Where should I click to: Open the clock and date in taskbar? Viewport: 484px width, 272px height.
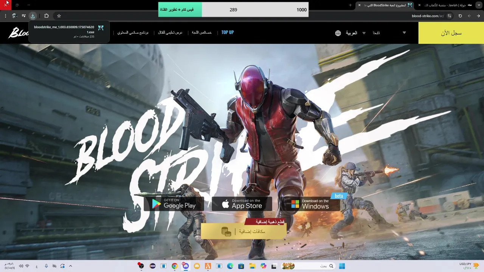click(9, 266)
